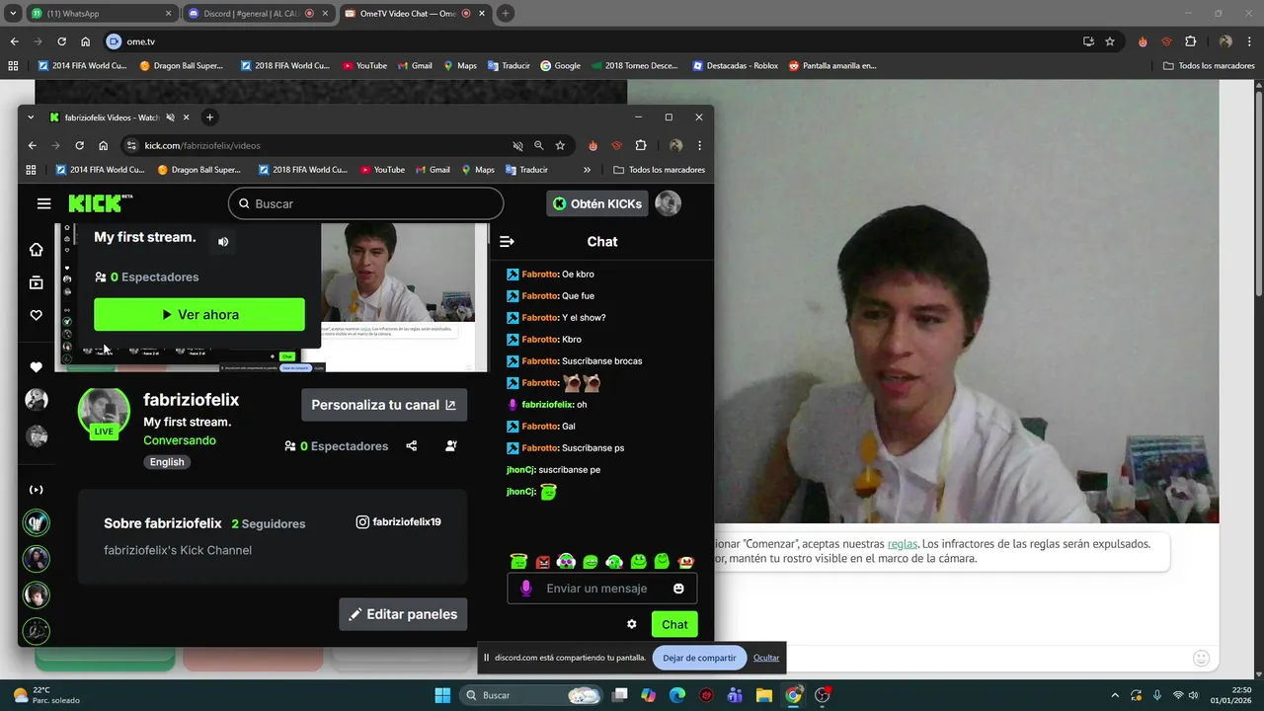Open the live channels broadcast icon in sidebar
1264x711 pixels.
(37, 490)
